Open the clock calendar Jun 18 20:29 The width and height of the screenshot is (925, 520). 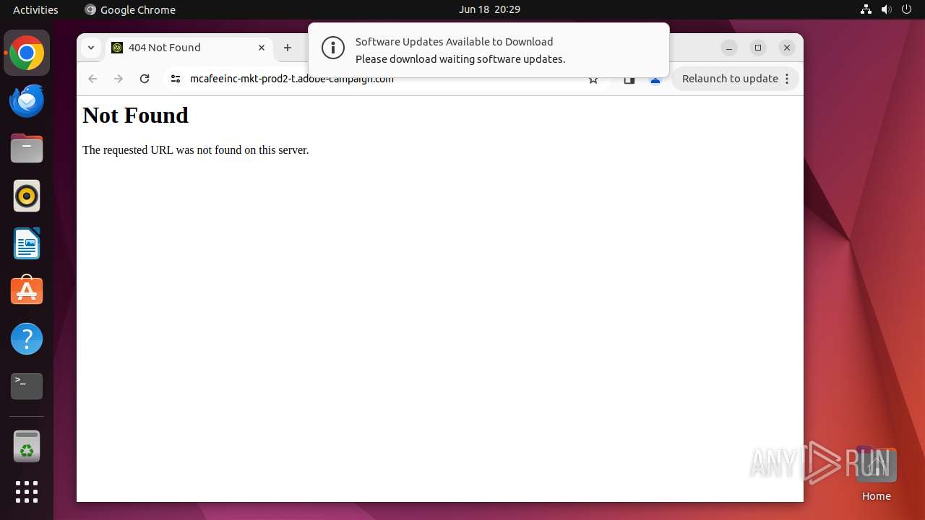coord(489,9)
